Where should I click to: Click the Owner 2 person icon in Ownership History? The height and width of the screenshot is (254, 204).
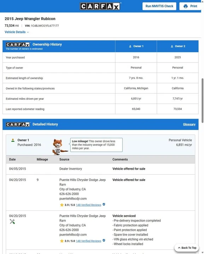[x=172, y=46]
